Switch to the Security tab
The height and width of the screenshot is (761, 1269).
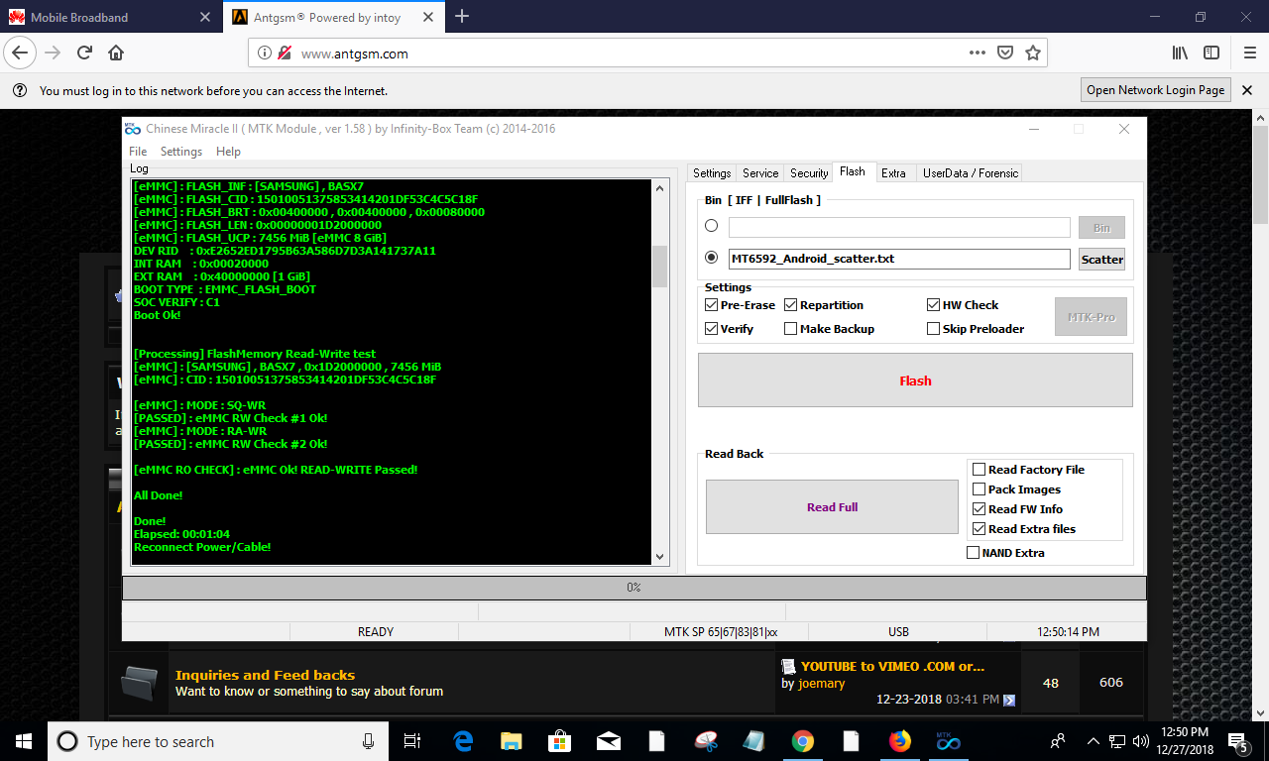pos(809,173)
